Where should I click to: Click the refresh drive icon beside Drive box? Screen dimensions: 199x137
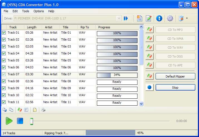[x=126, y=18]
